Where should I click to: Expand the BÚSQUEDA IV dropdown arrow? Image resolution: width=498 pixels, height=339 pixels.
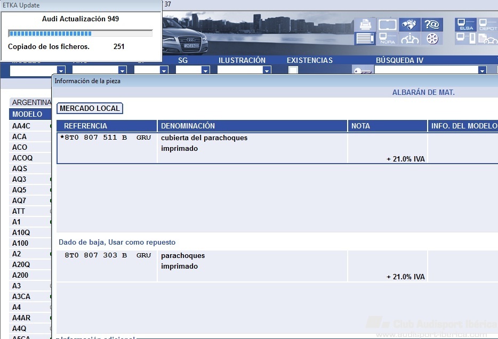pos(482,70)
